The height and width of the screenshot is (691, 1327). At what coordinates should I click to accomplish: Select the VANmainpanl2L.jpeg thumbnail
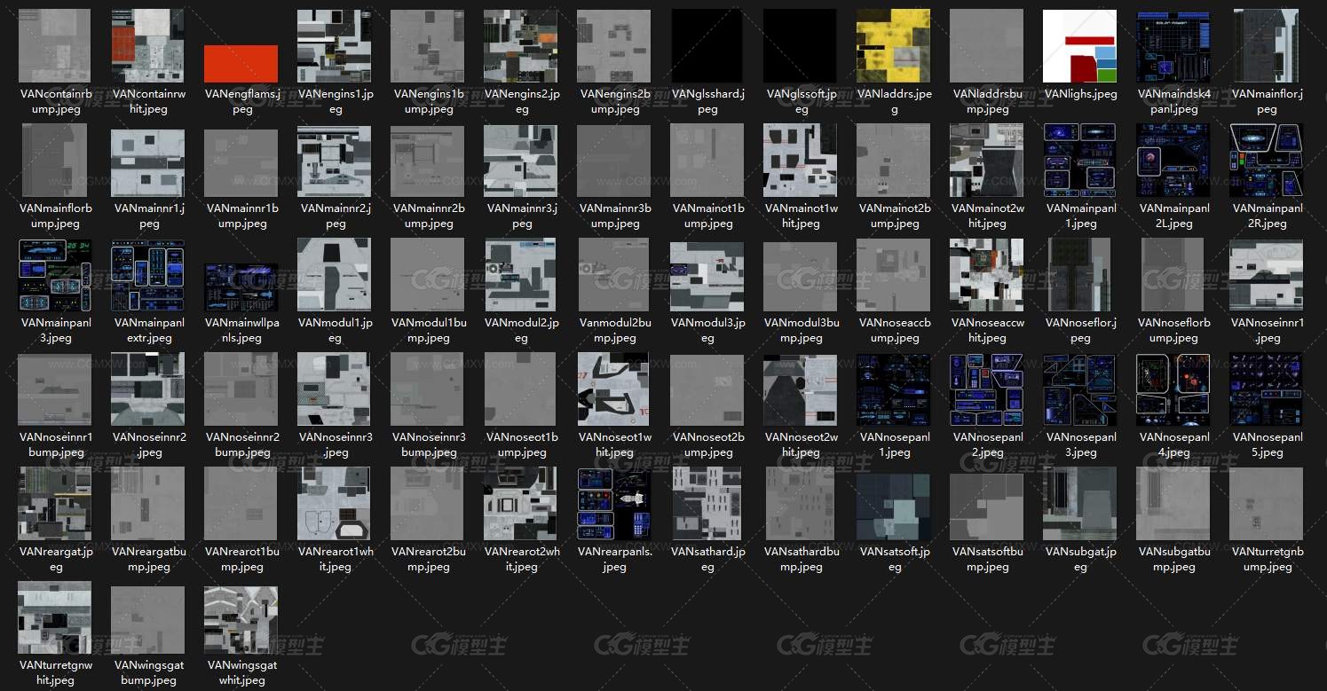tap(1173, 161)
